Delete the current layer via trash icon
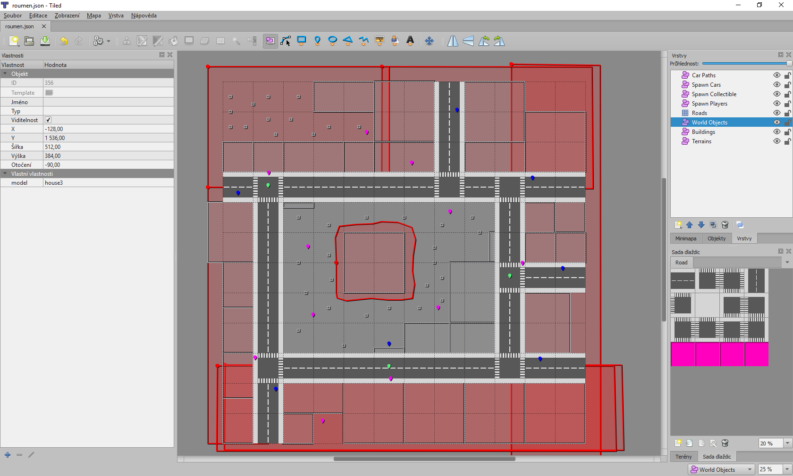 [x=725, y=225]
